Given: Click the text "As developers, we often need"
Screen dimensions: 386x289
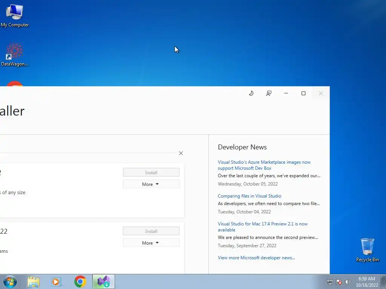Looking at the screenshot, I should pos(247,204).
